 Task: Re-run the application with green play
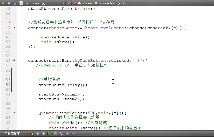coord(49,134)
